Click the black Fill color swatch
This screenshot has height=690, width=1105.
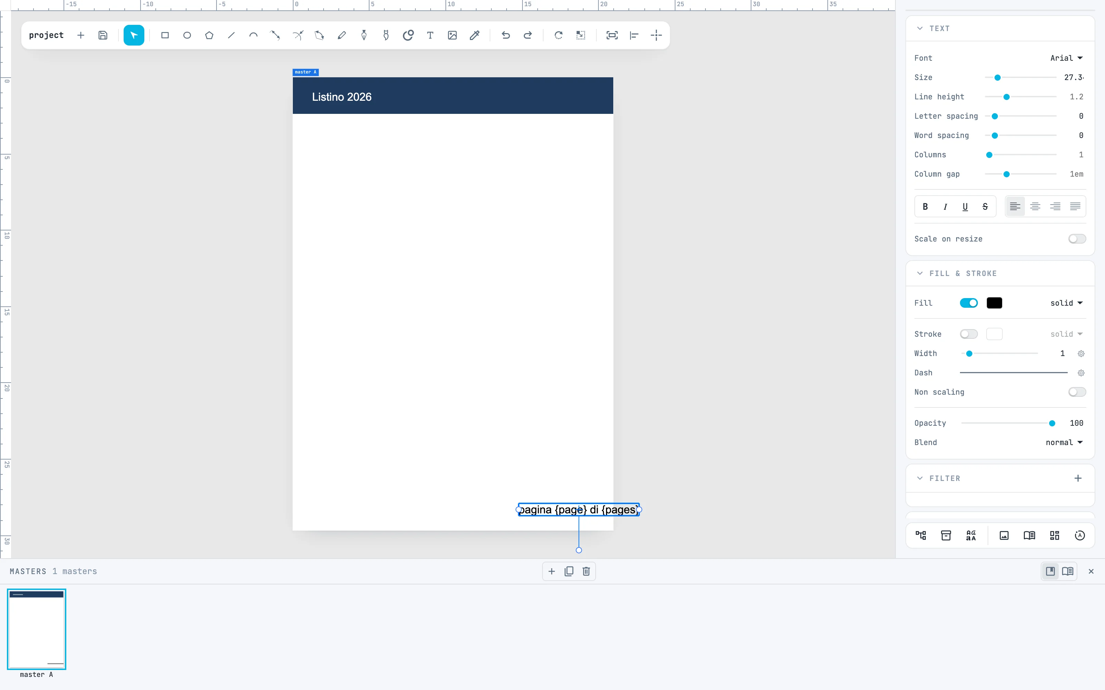click(994, 303)
